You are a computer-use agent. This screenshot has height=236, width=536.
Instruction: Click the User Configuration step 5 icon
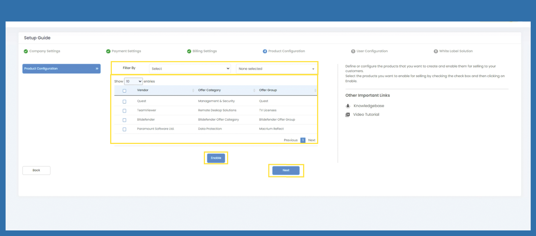(x=353, y=51)
